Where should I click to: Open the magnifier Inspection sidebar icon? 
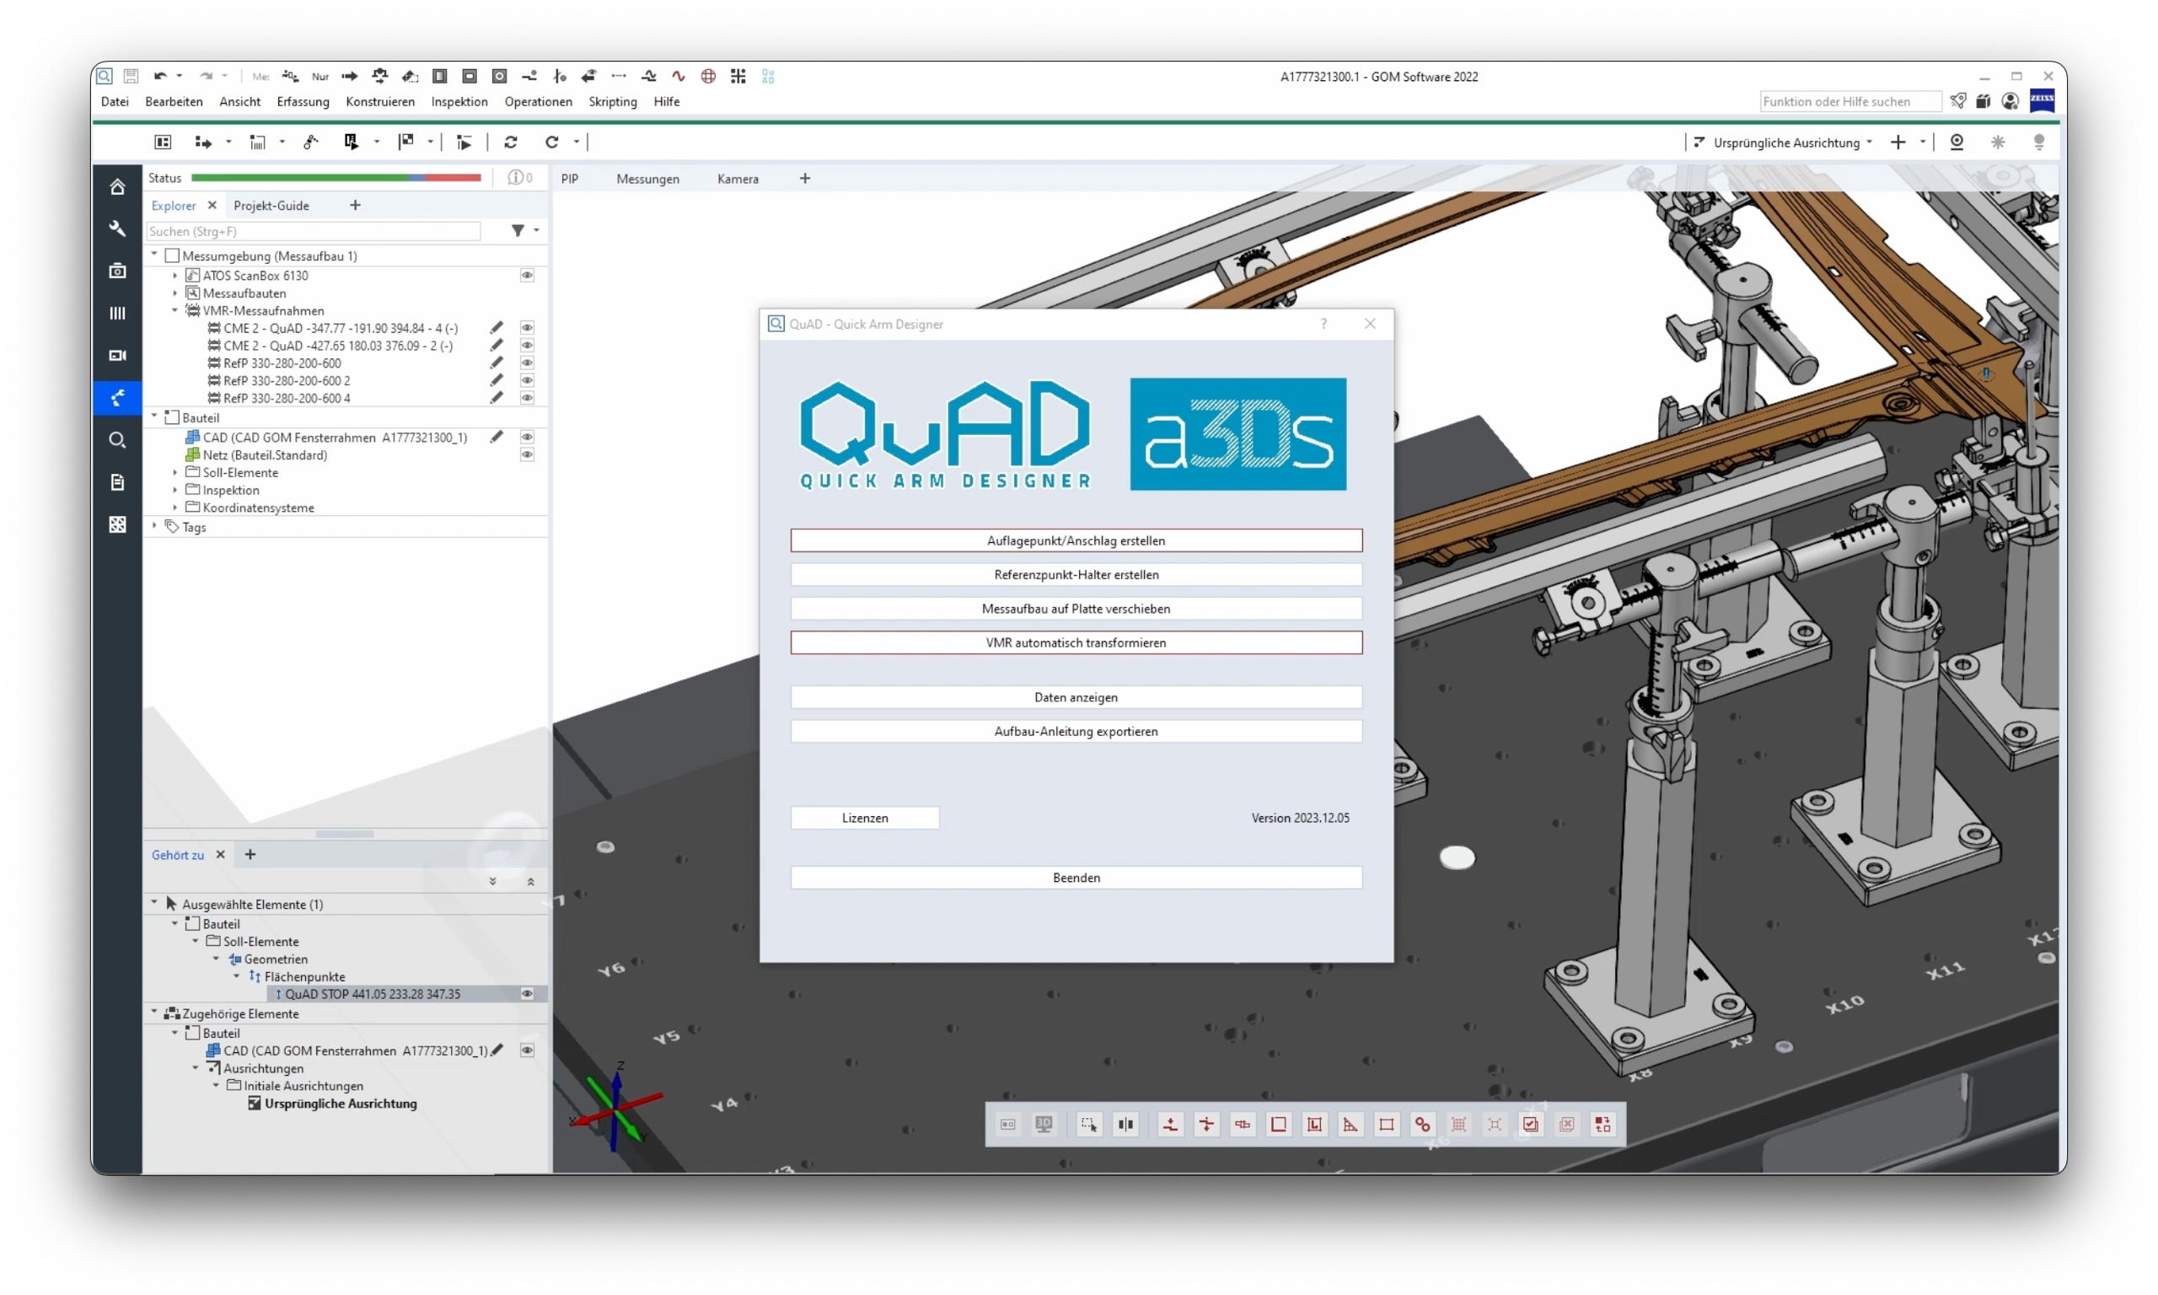pos(117,440)
